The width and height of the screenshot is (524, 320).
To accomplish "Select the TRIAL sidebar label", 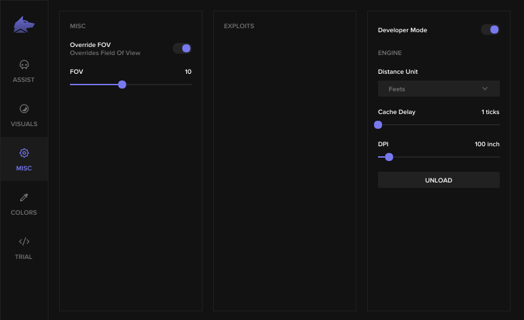I will (24, 257).
